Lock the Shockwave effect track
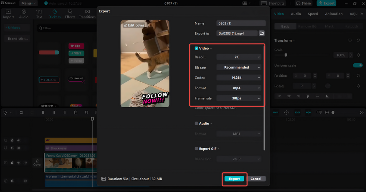Image resolution: width=366 pixels, height=192 pixels. click(x=12, y=148)
